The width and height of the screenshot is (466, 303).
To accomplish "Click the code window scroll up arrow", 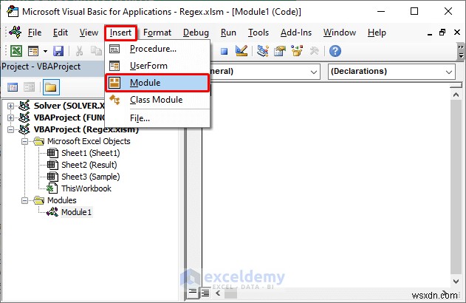I will [x=456, y=95].
